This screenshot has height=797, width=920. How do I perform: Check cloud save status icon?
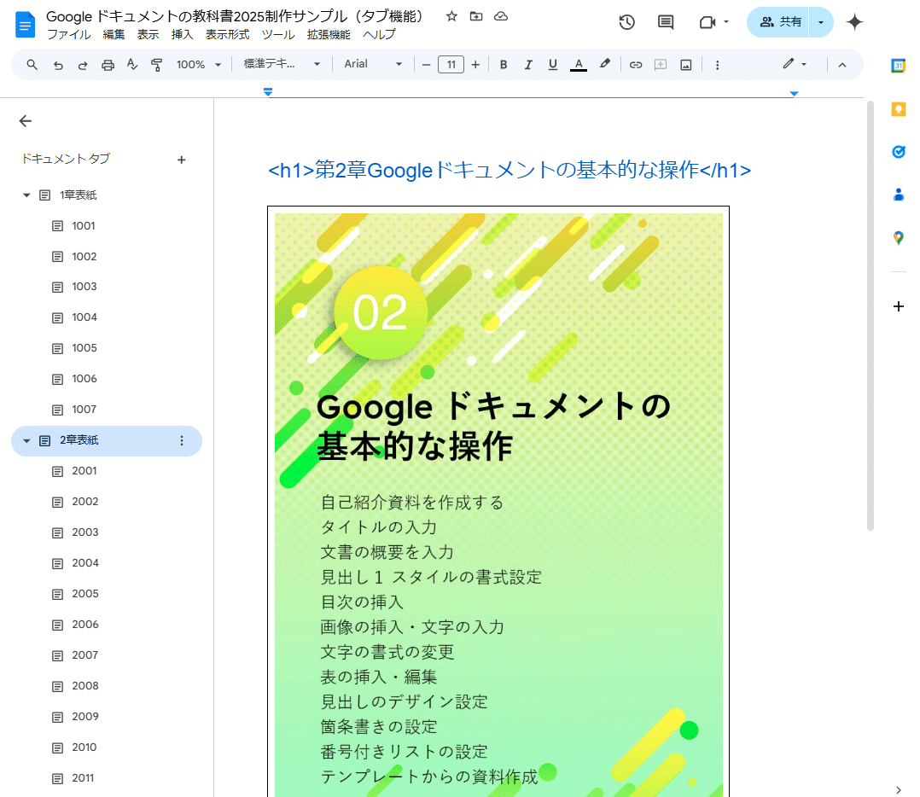[501, 16]
